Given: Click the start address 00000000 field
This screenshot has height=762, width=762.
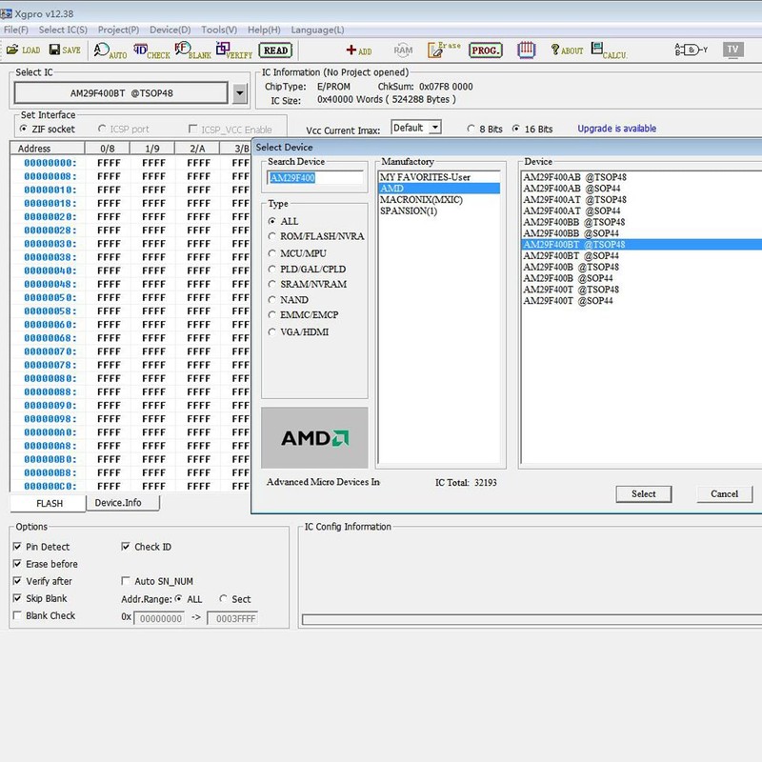Looking at the screenshot, I should click(x=159, y=618).
